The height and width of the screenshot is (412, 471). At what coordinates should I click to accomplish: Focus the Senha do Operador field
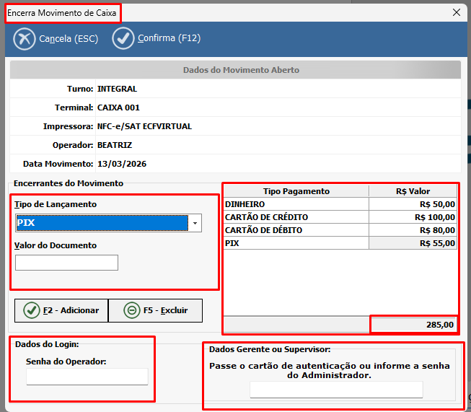(87, 377)
